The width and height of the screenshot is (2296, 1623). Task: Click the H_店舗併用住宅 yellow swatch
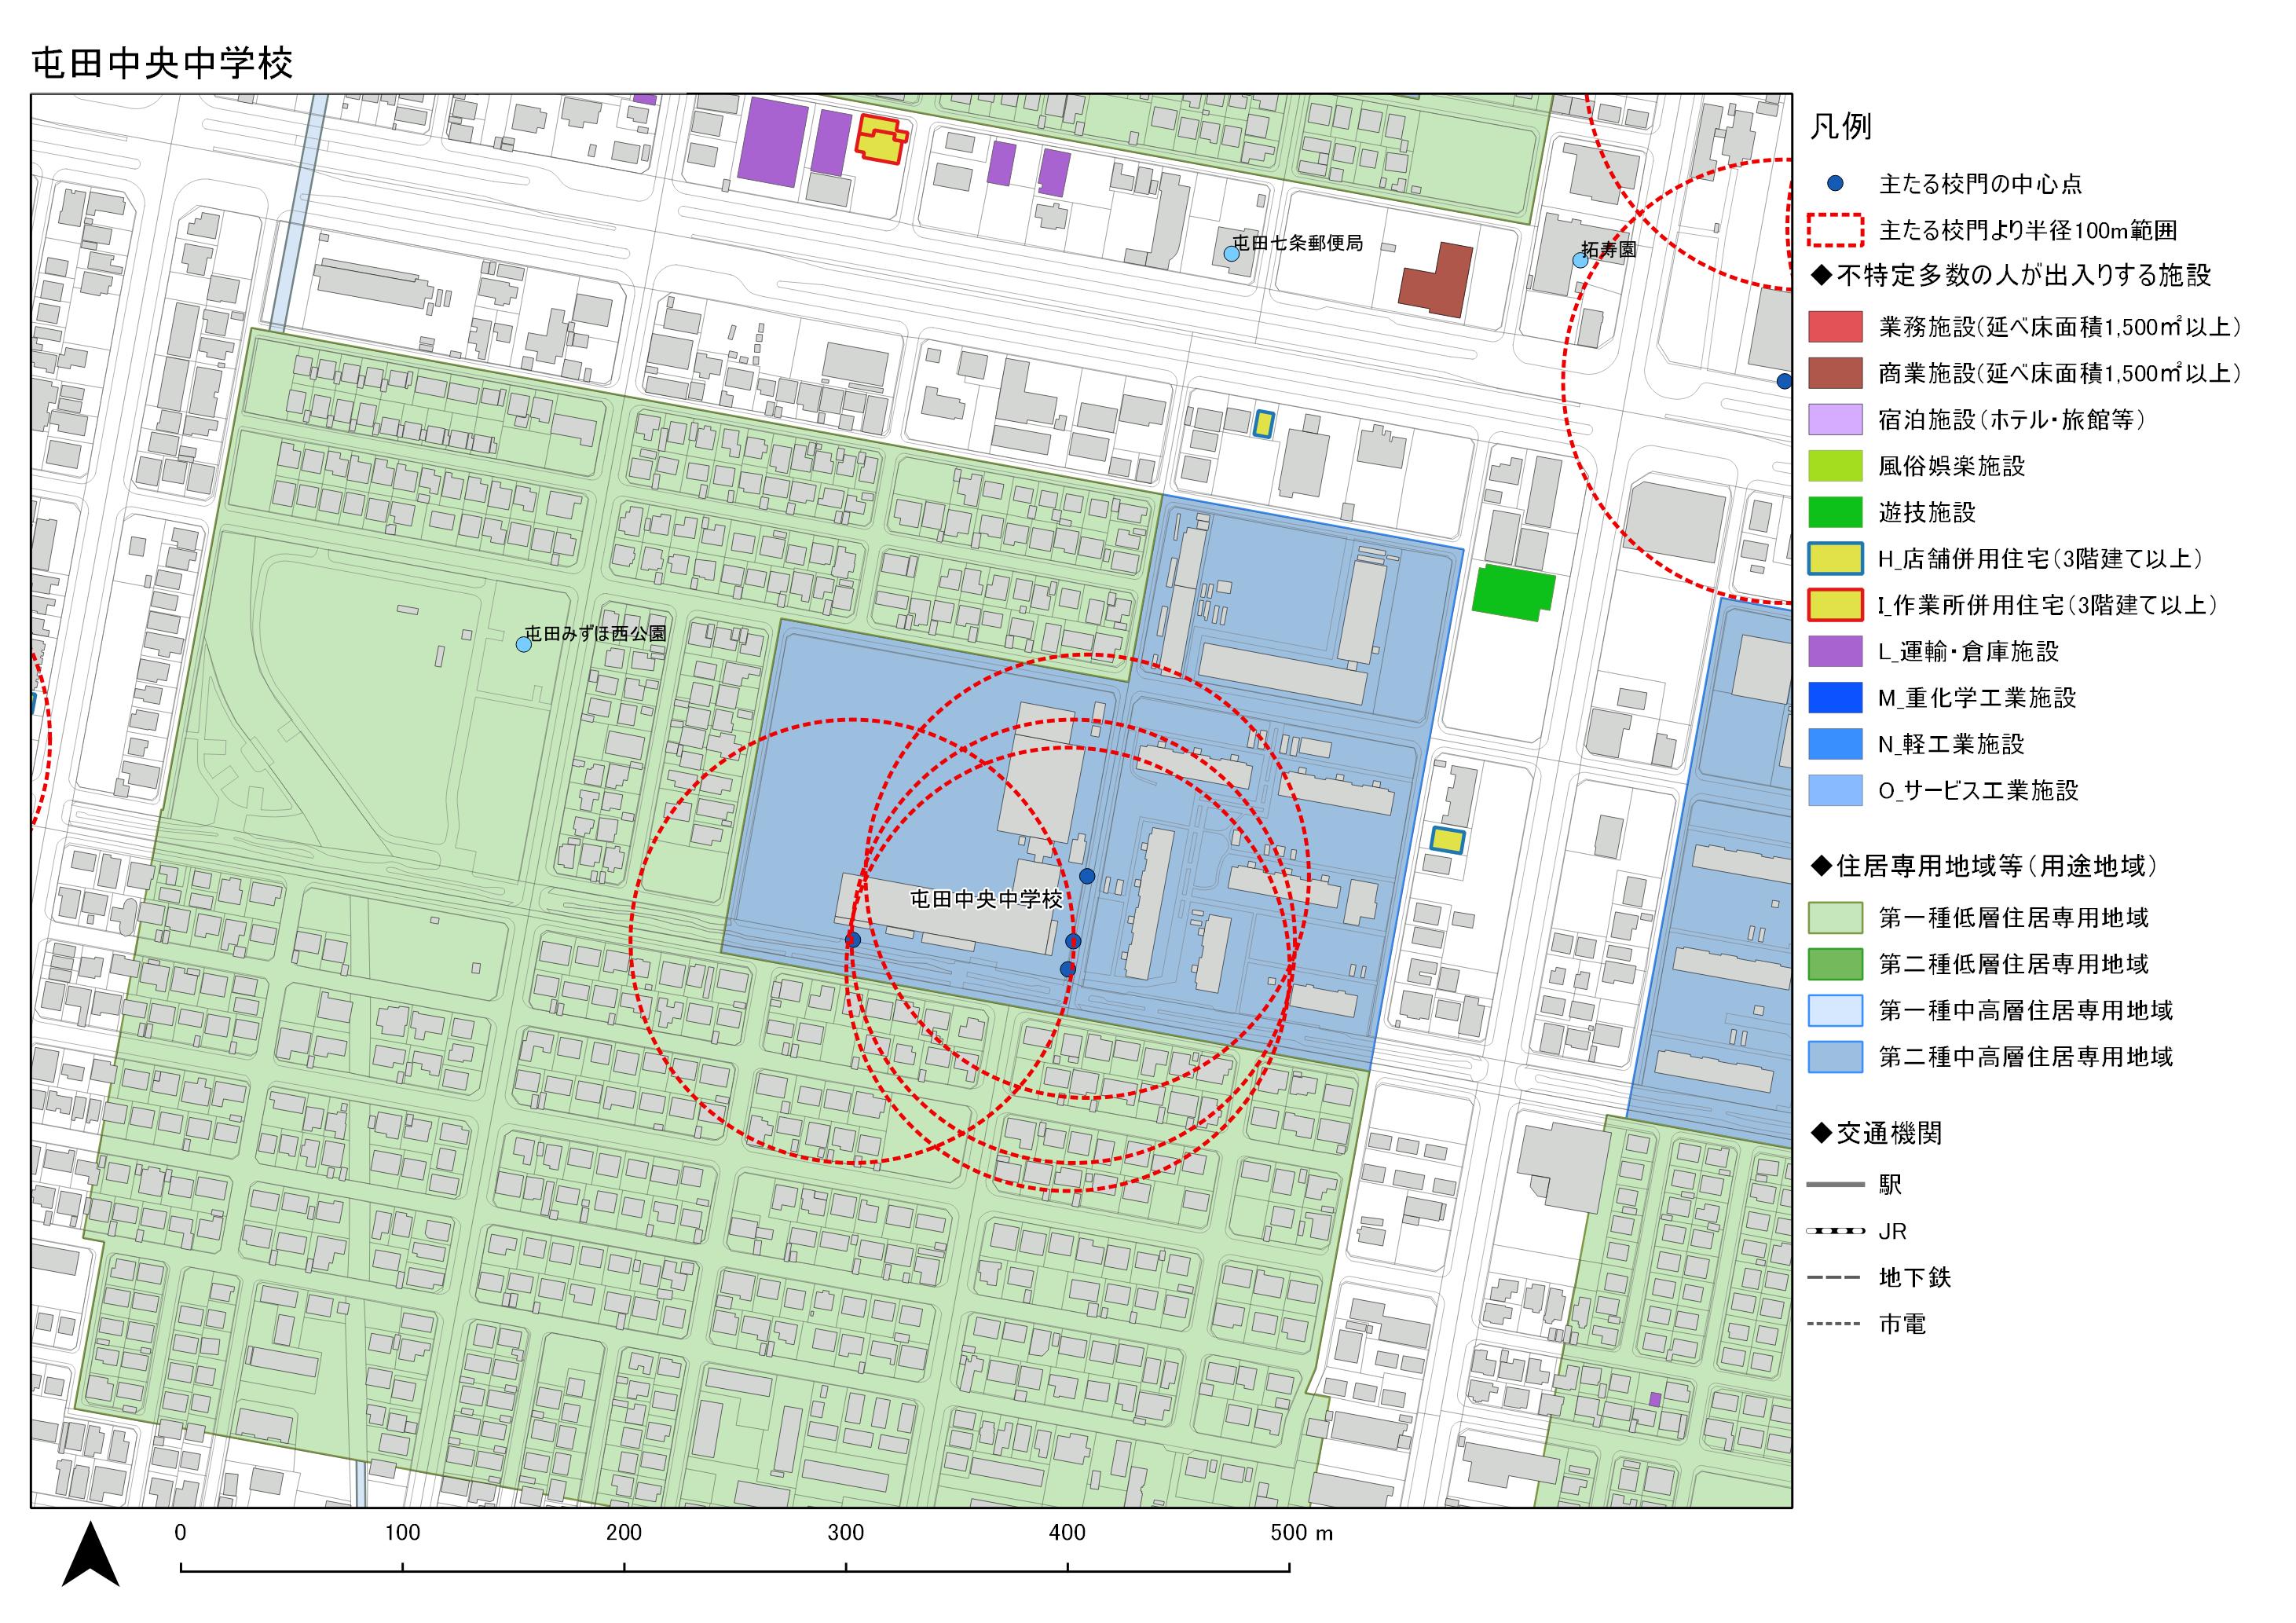coord(1835,558)
